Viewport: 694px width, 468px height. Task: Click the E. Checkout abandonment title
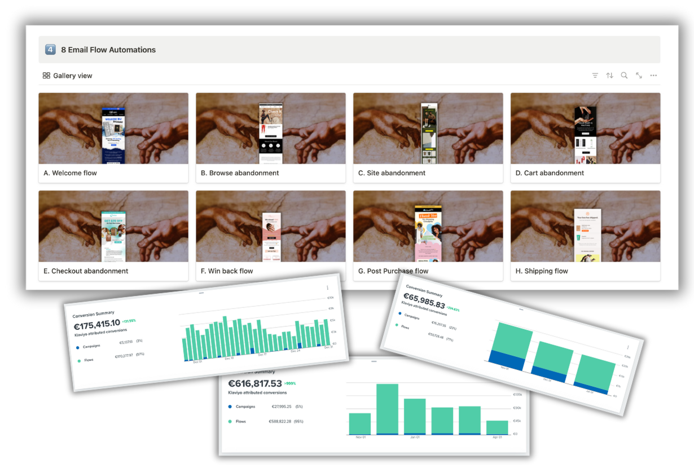86,271
